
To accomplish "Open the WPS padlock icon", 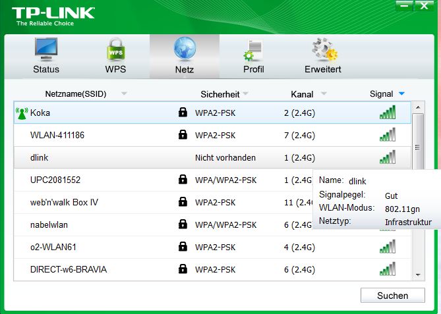I will [115, 49].
